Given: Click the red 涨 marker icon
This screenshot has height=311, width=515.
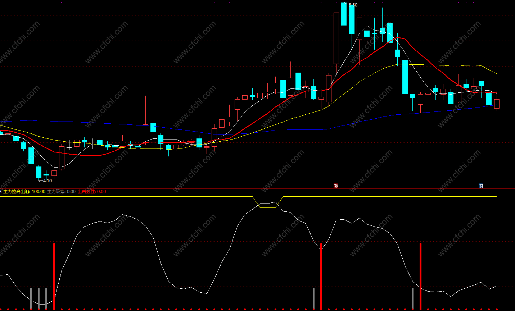Looking at the screenshot, I should [x=336, y=186].
